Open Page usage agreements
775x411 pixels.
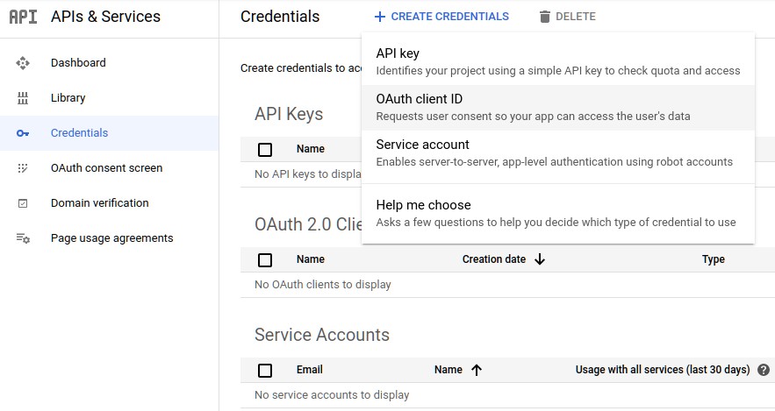[x=112, y=237]
